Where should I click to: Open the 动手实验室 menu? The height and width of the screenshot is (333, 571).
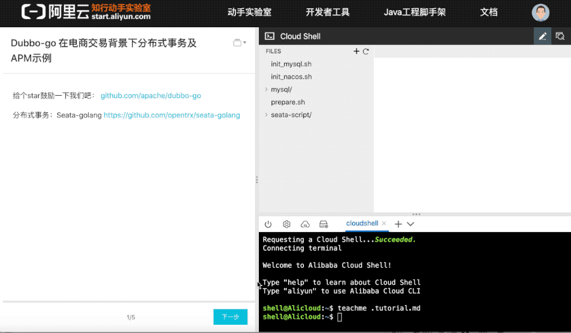coord(249,13)
